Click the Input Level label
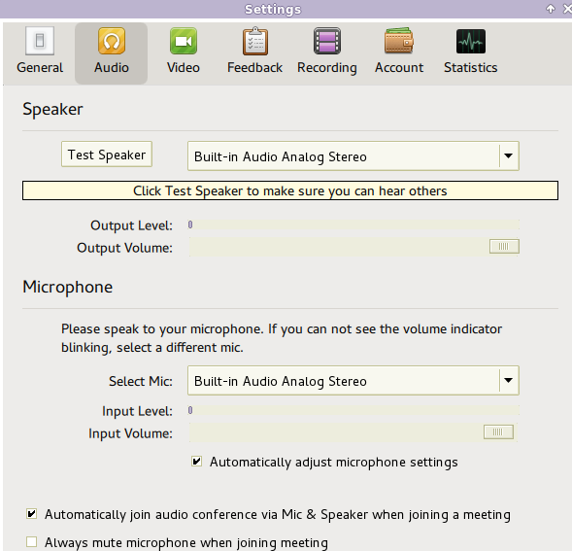 [137, 411]
